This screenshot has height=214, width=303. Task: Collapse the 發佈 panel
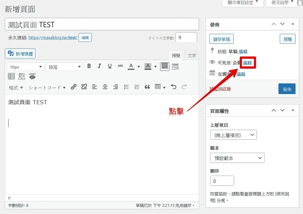[x=293, y=24]
